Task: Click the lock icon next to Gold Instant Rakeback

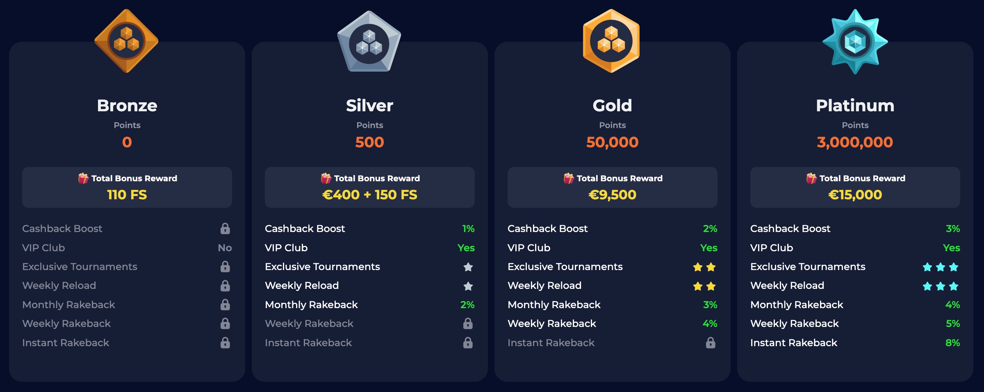Action: [x=711, y=342]
